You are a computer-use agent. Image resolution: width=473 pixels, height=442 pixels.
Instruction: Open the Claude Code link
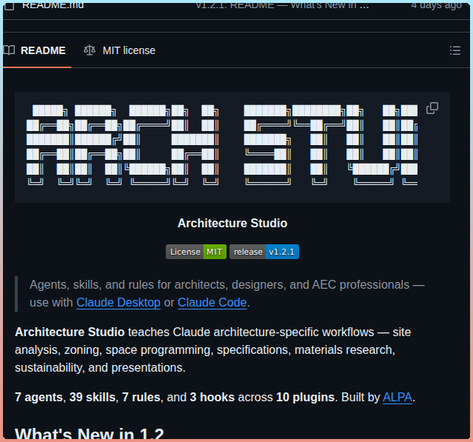212,302
